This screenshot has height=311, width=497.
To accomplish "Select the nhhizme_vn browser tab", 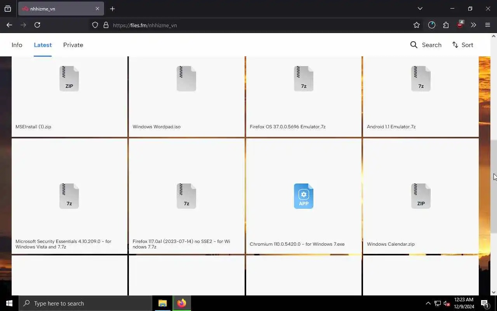I will tap(61, 9).
